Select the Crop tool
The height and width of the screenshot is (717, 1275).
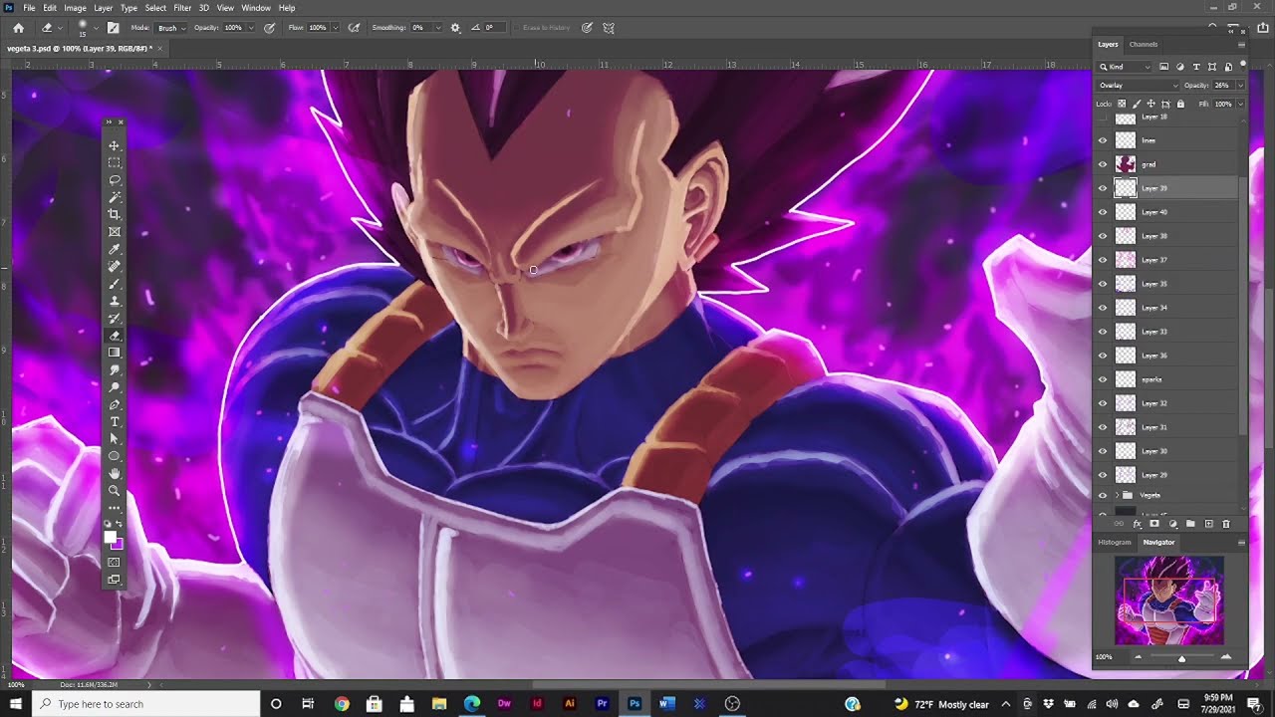114,214
